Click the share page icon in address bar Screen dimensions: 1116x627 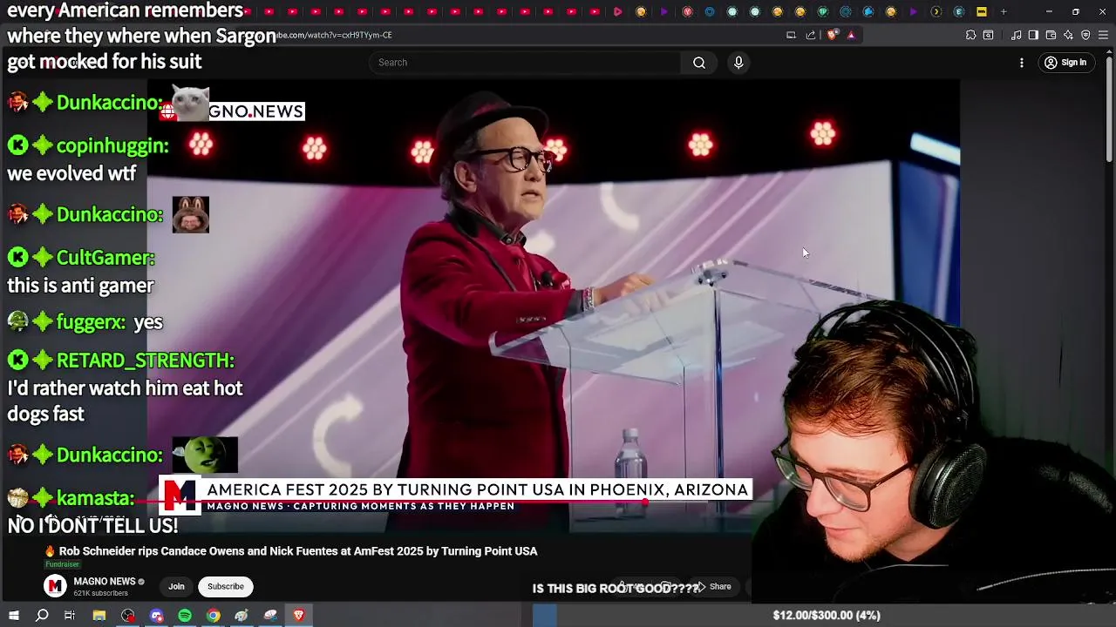(811, 35)
